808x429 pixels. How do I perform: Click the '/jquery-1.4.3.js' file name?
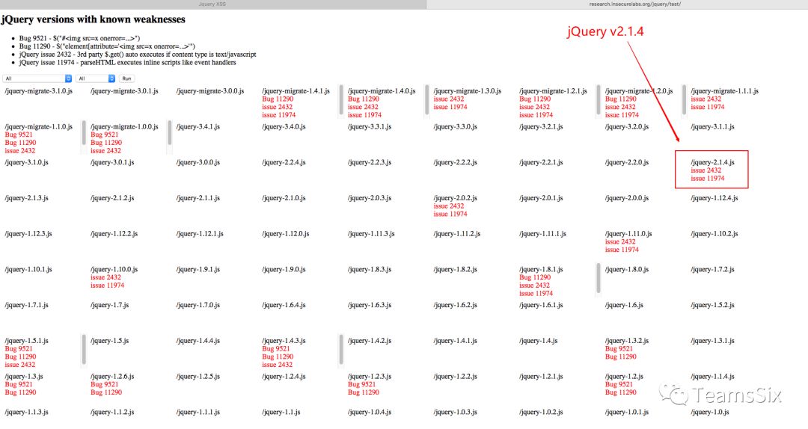tap(284, 340)
